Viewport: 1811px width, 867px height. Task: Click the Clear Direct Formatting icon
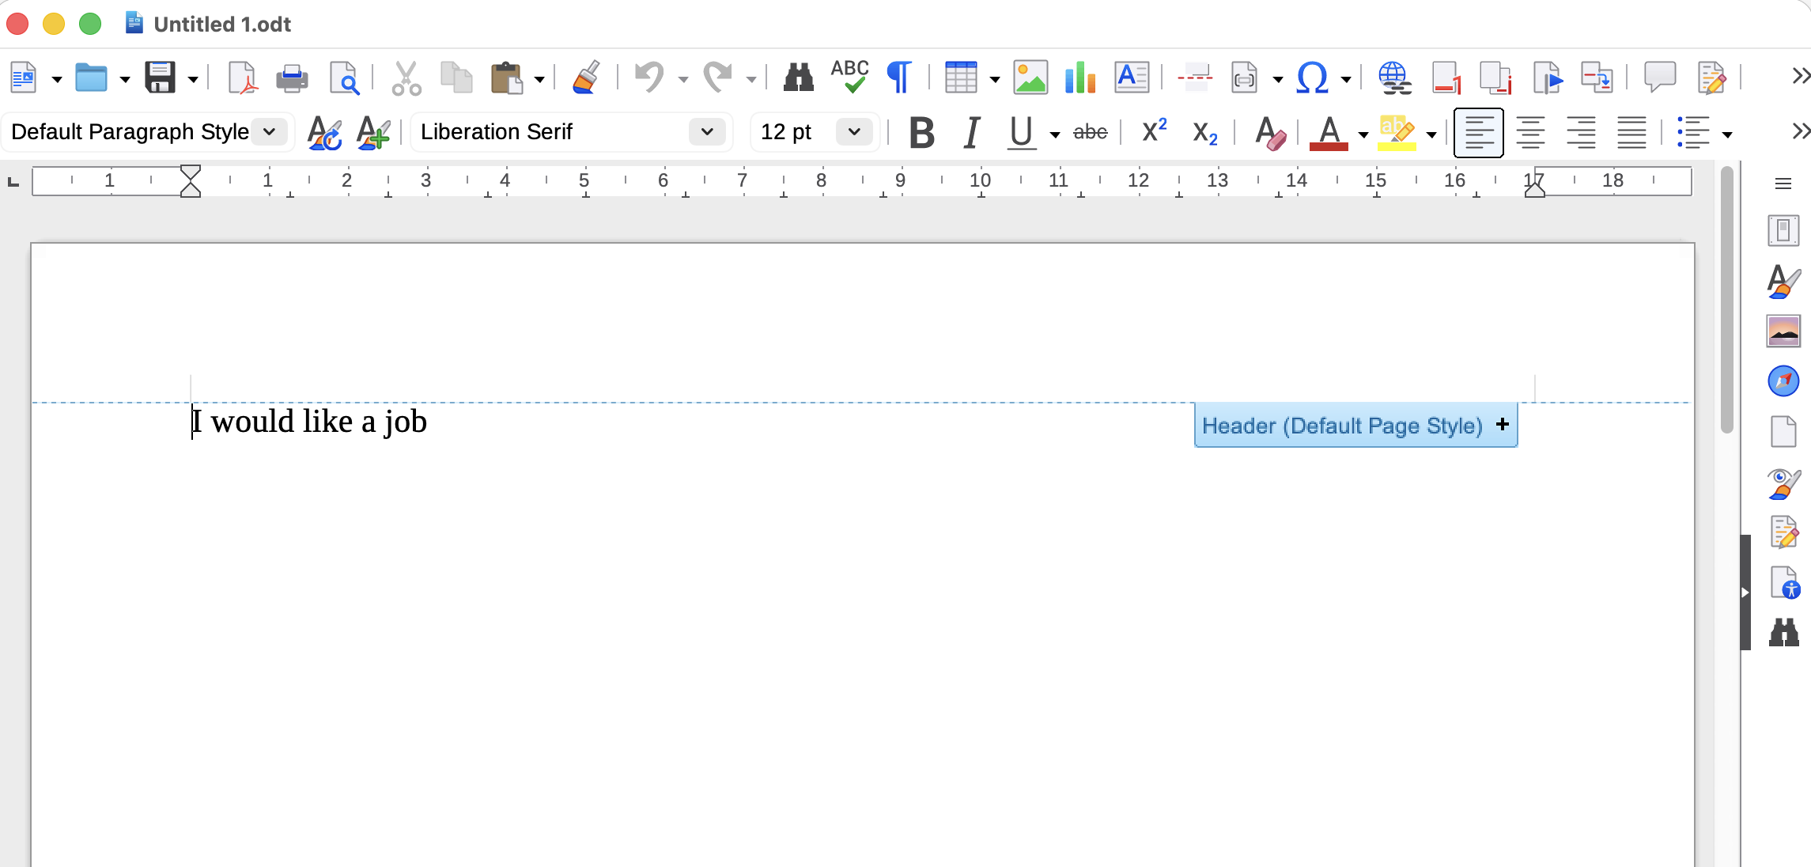1270,132
